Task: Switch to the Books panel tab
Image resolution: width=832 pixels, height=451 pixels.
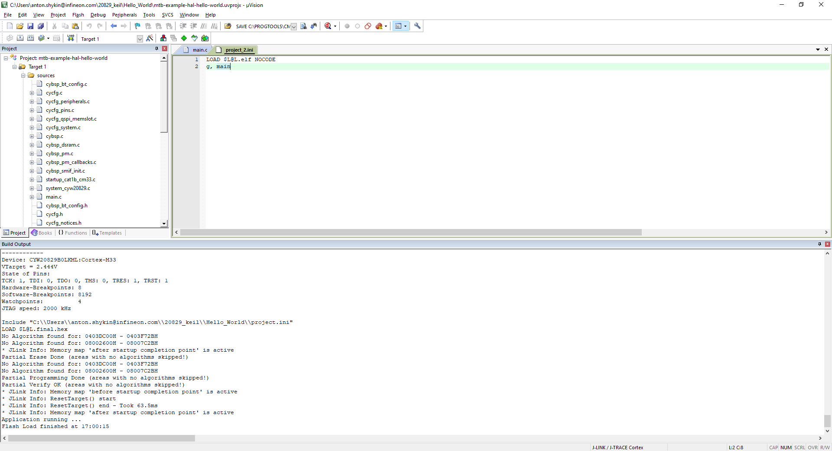Action: 42,233
